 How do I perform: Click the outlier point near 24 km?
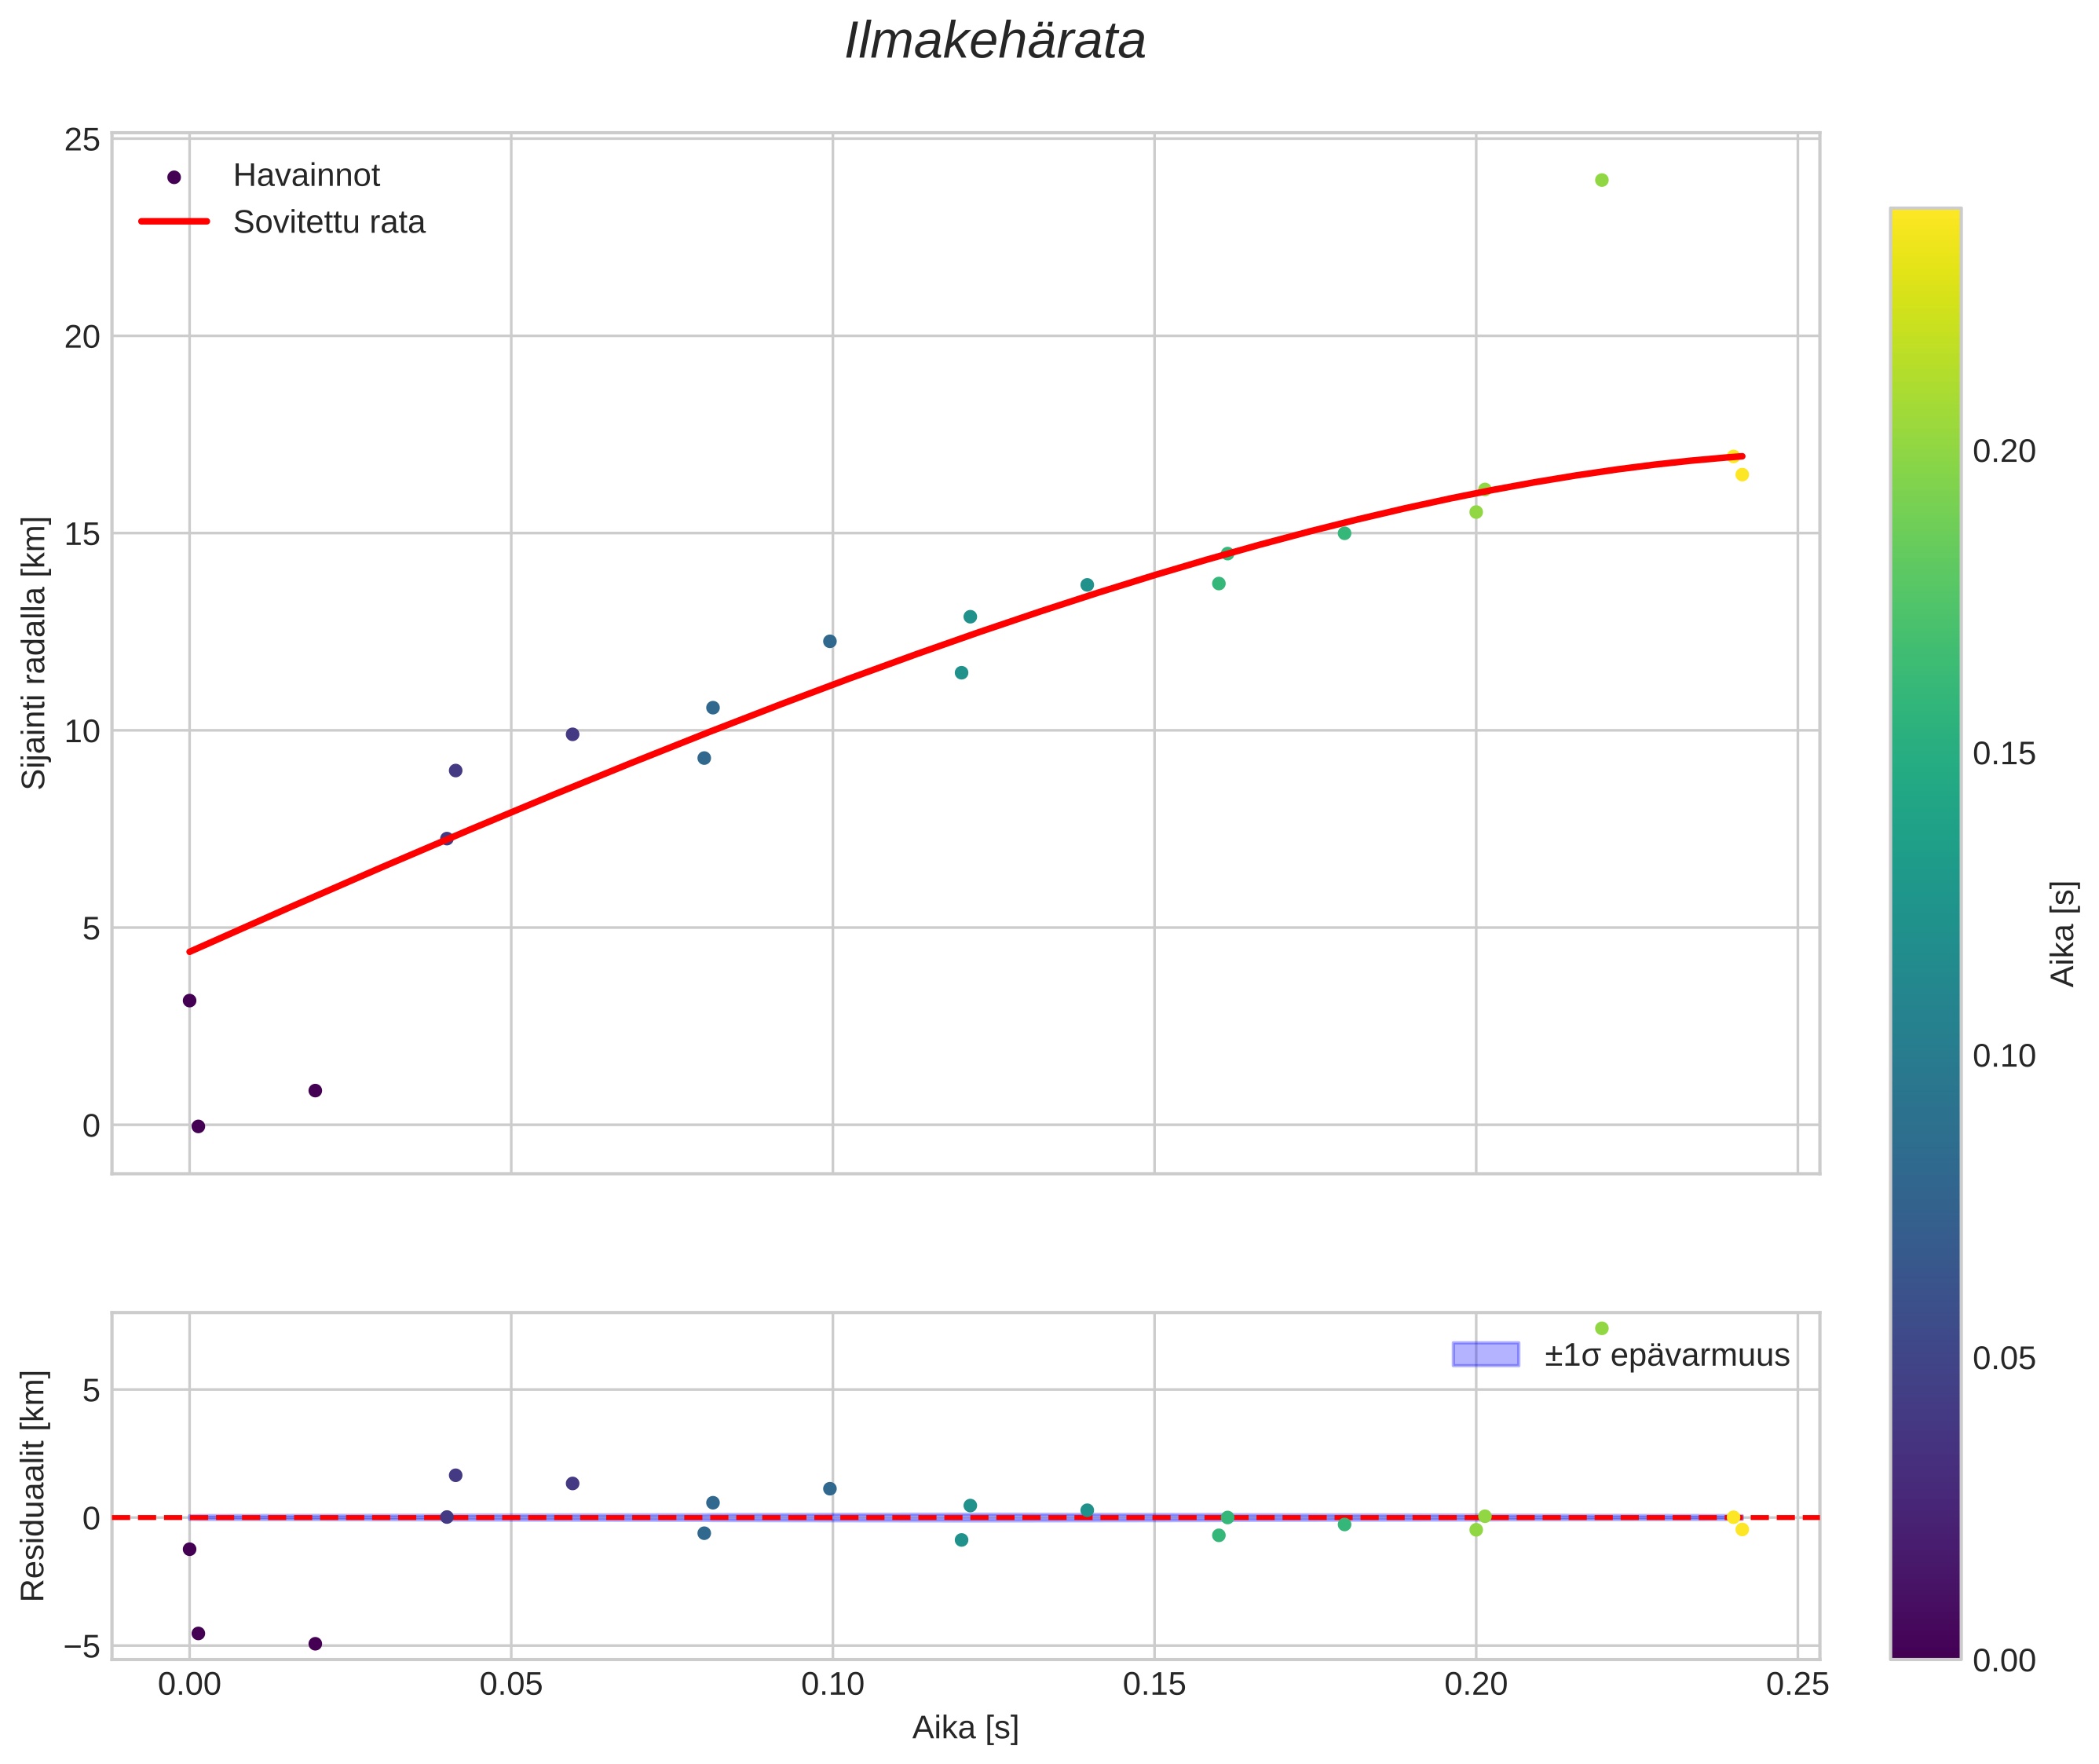pos(1601,180)
